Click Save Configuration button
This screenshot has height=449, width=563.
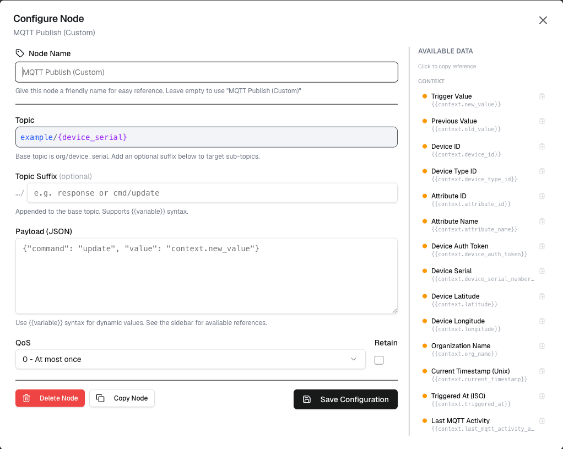(x=345, y=399)
